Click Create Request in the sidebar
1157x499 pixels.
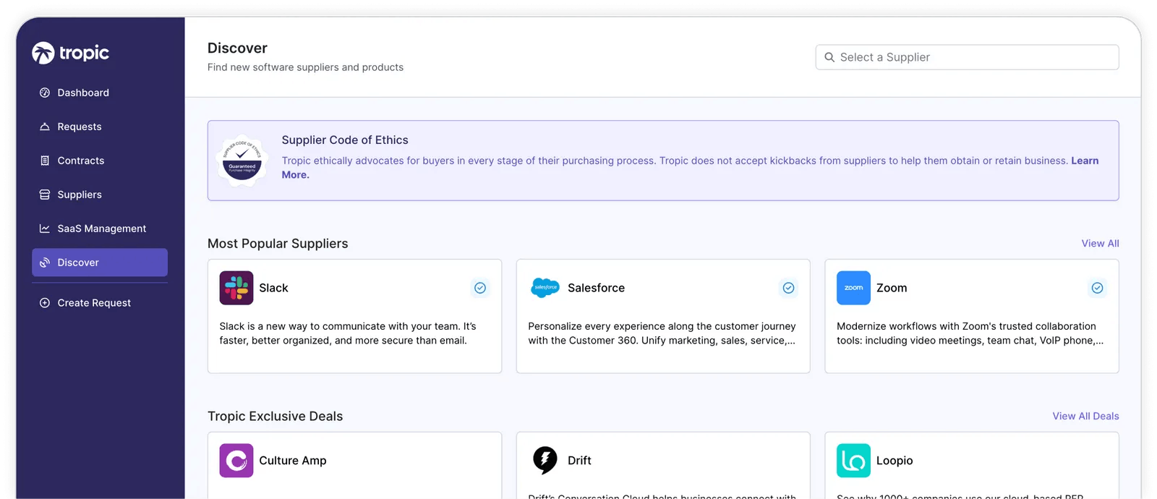point(100,303)
